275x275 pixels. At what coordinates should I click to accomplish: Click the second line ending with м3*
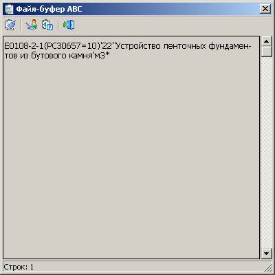tap(57, 56)
